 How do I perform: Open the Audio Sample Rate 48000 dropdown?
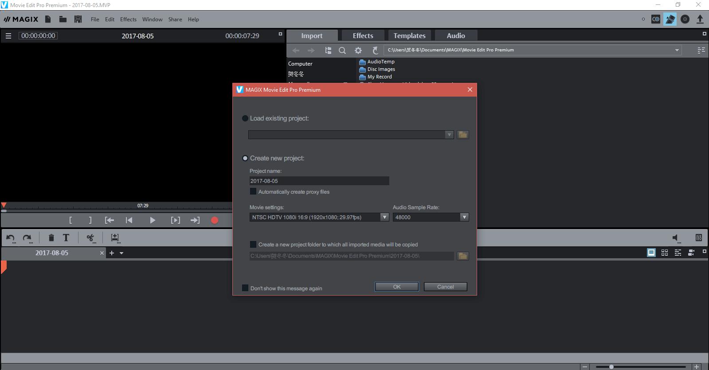click(464, 217)
